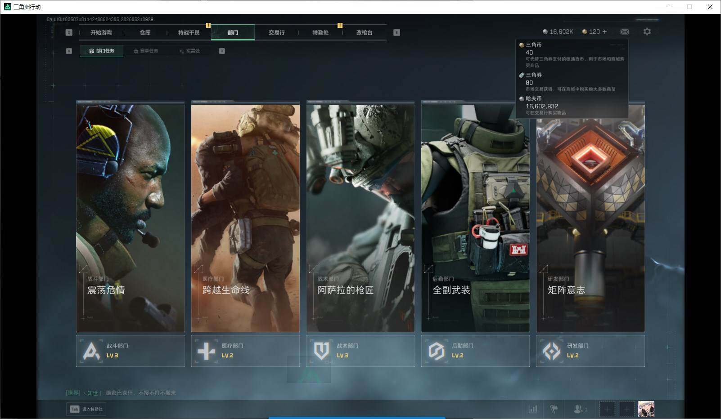Click the 三角洲行动 app icon in title bar
Image resolution: width=721 pixels, height=419 pixels.
(x=7, y=7)
